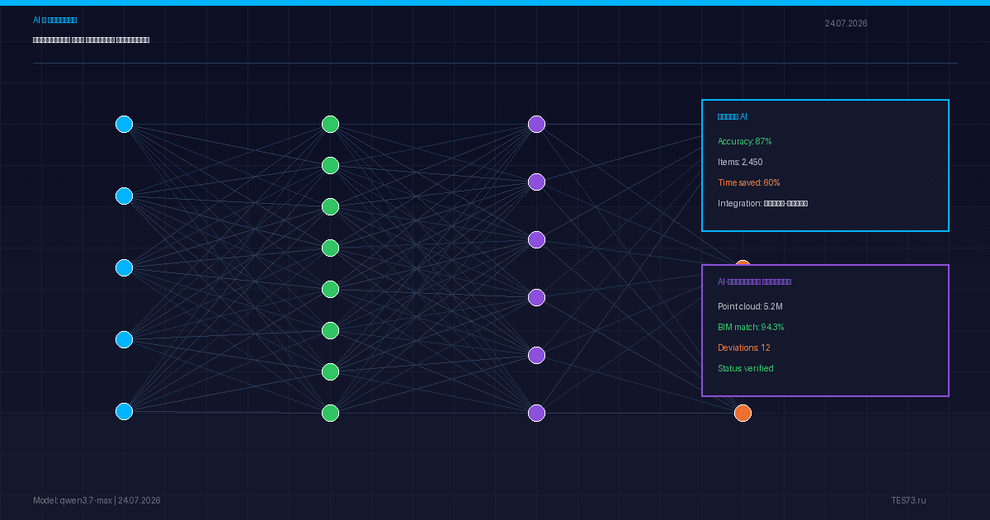
Task: Click the "Model: qwen3.7-max" footer text
Action: point(73,500)
